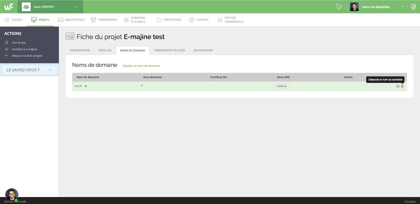Click the briefcase icon next to Prestations
Viewport: 420px width, 204px height.
(159, 20)
